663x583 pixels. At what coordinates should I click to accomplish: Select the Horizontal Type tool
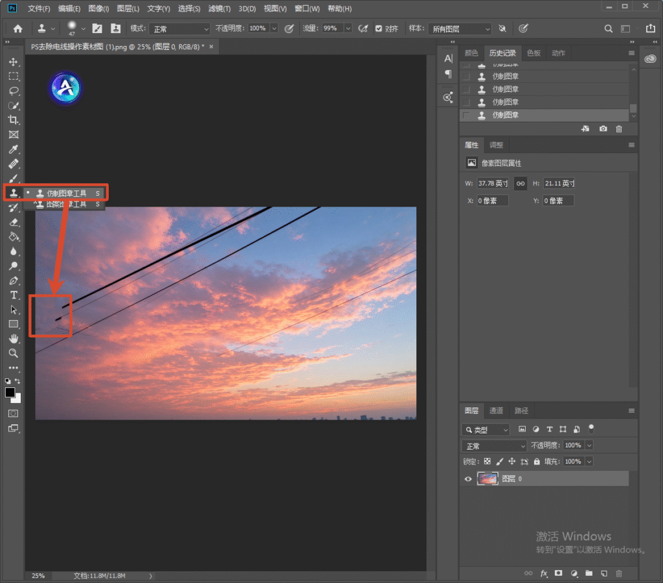14,295
